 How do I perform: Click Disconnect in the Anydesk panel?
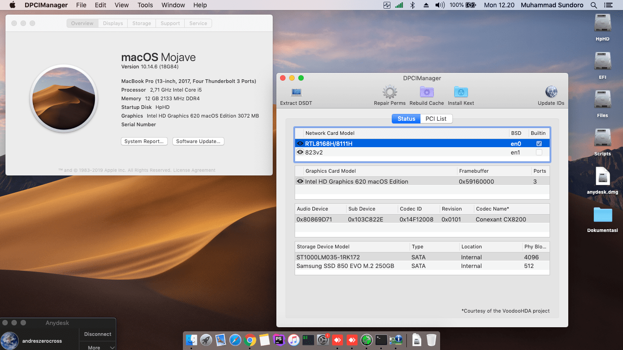click(97, 334)
